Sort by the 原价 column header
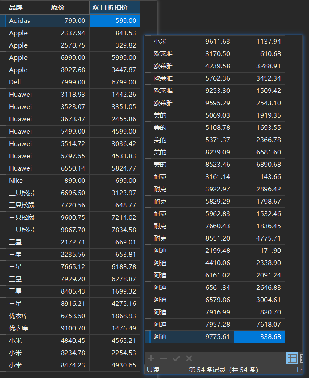Viewport: 309px width, 378px height. click(x=69, y=8)
